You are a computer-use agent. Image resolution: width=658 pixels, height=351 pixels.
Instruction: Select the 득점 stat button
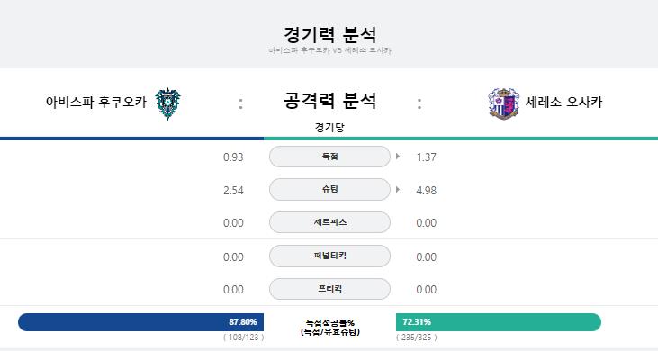tap(329, 157)
